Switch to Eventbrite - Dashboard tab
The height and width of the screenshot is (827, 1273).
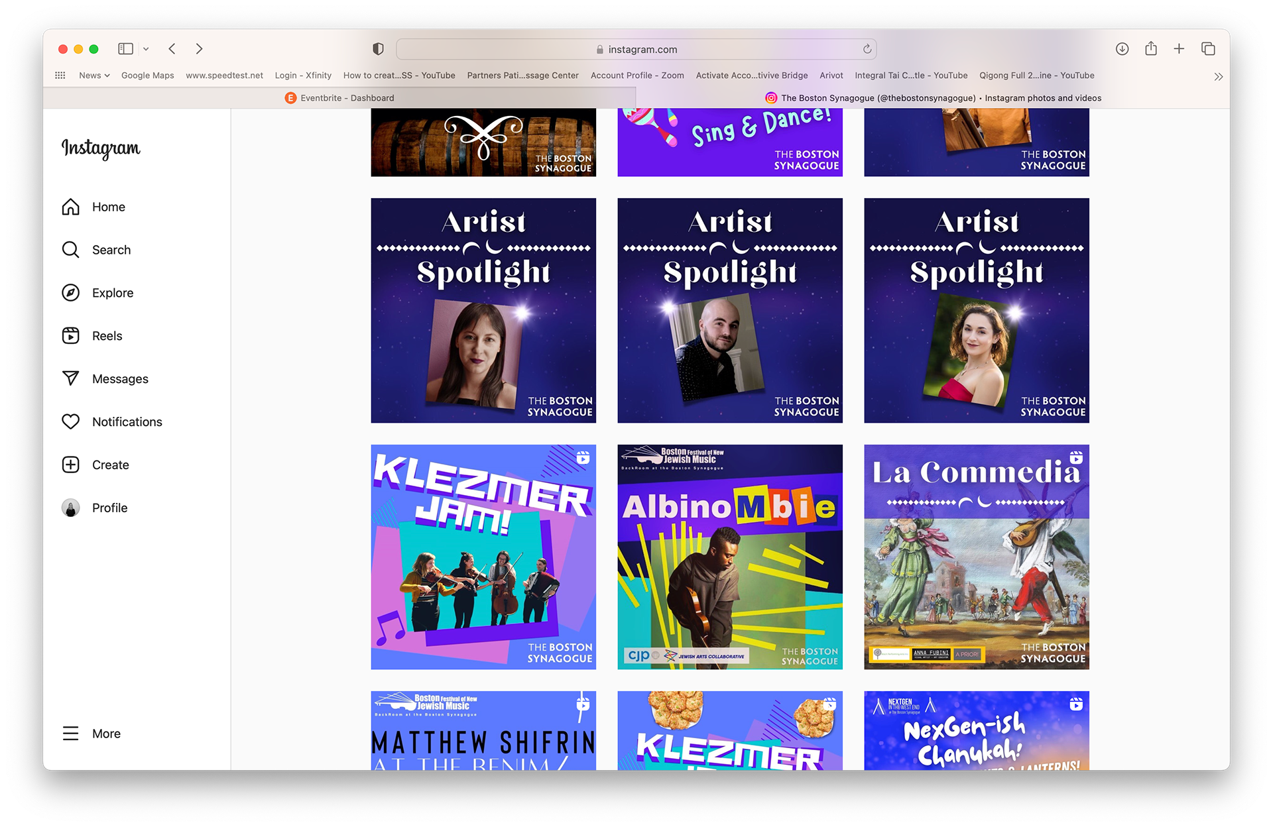tap(339, 98)
